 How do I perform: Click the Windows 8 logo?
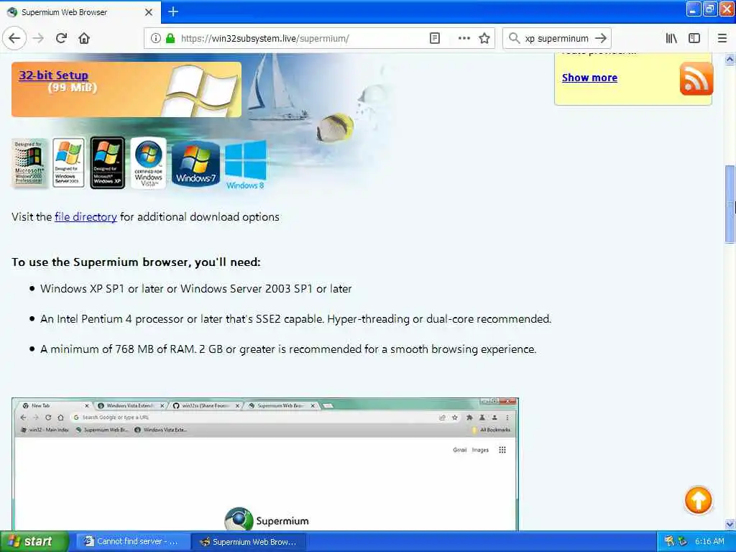246,165
